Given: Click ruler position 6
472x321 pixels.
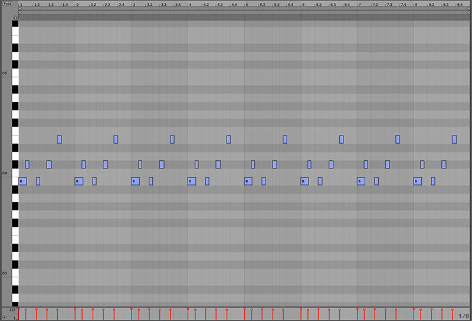Looking at the screenshot, I should tap(303, 5).
